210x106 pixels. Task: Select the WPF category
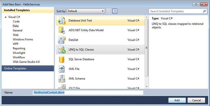pyautogui.click(x=16, y=44)
